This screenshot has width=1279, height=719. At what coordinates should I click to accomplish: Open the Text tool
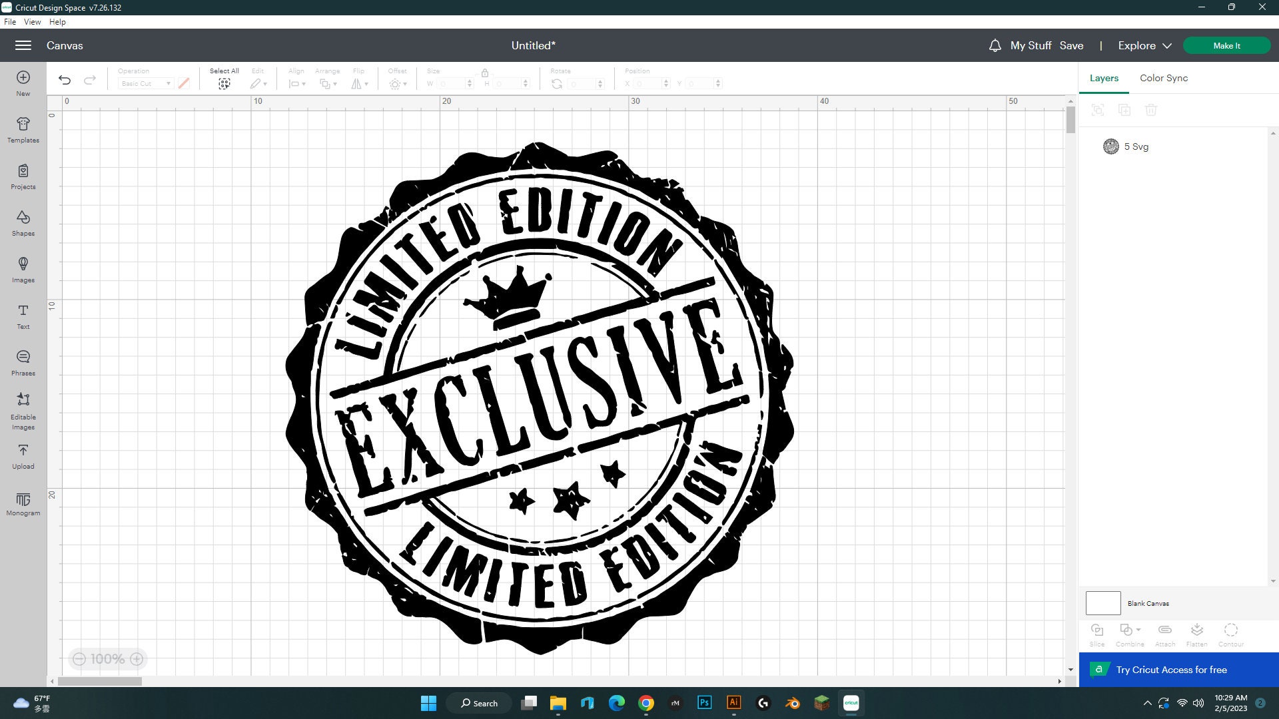tap(23, 316)
